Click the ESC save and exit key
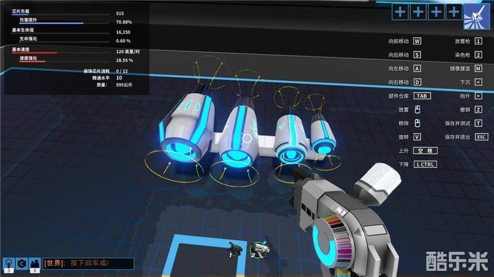Screen dimensions: 494x277 tap(482, 137)
